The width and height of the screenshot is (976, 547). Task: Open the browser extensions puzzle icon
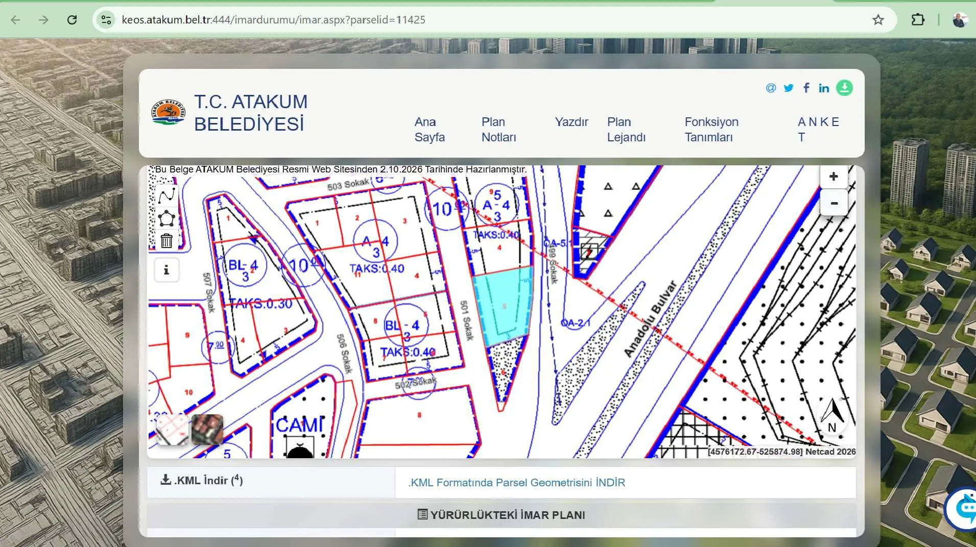point(918,20)
